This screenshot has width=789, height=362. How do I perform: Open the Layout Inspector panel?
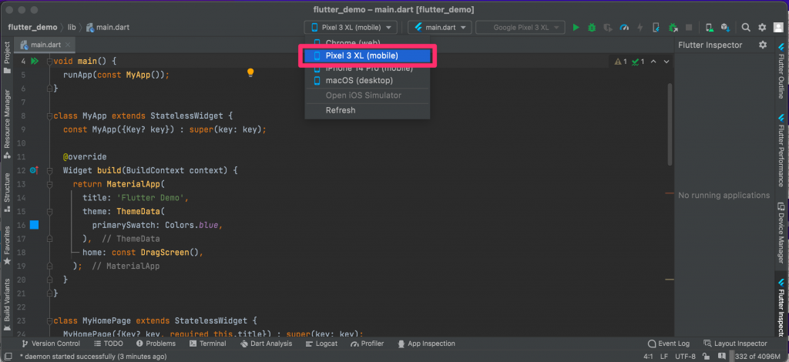[x=736, y=344]
